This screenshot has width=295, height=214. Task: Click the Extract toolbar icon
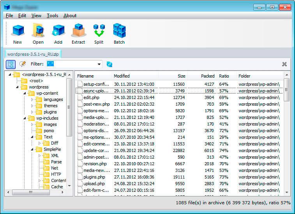(78, 34)
